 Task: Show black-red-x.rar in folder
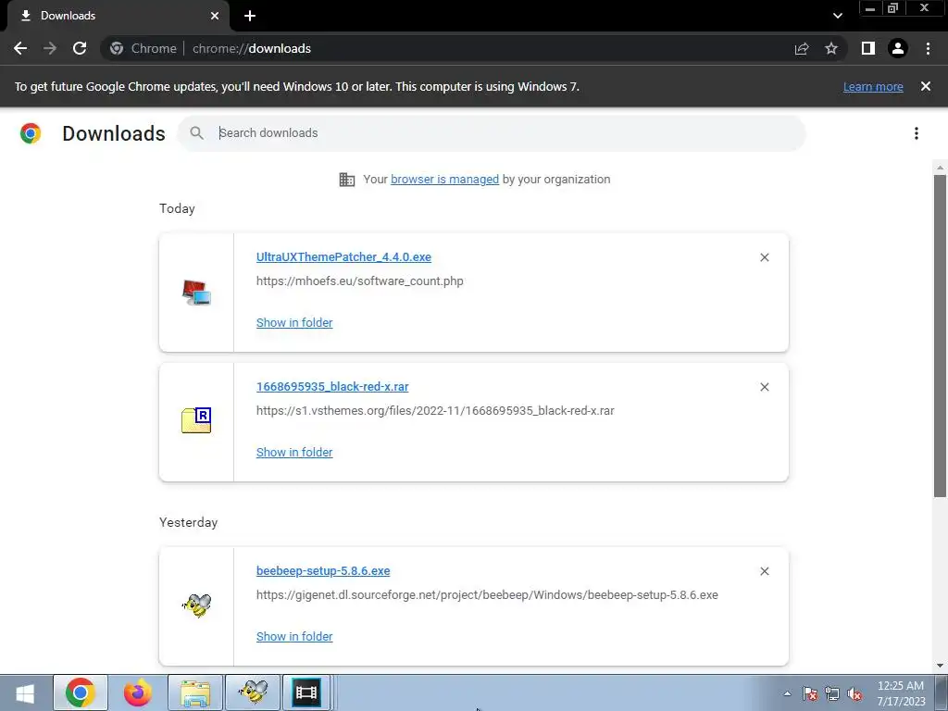pos(294,452)
